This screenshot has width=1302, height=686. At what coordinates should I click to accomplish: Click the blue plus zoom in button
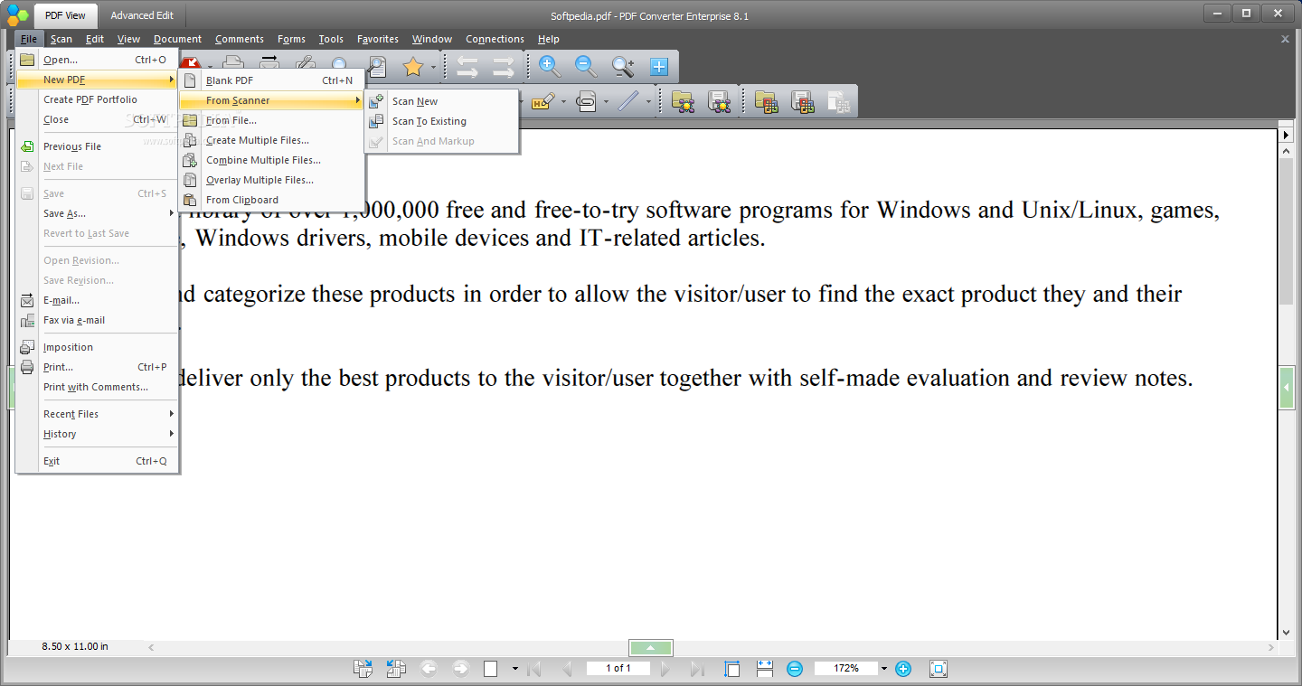pyautogui.click(x=903, y=669)
